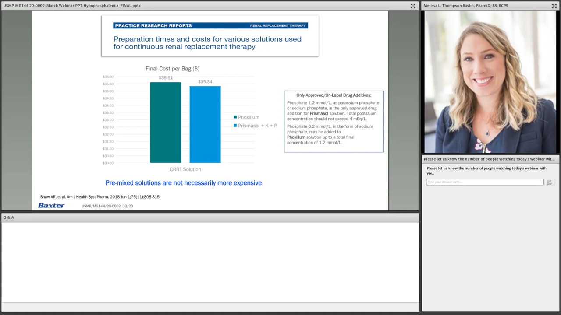Click the poll question text below title
Viewport: 561px width, 315px height.
(486, 171)
